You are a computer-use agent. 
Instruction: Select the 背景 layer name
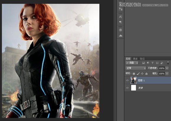[x=141, y=88]
